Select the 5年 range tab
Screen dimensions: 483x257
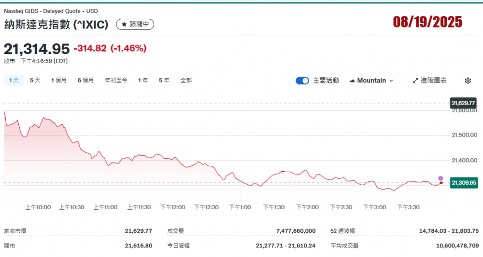pos(164,81)
